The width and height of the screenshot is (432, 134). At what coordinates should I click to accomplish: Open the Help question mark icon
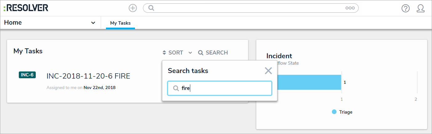click(406, 8)
